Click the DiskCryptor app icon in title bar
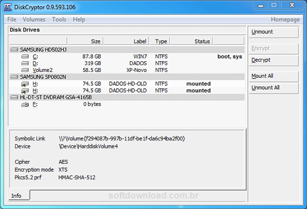 [x=8, y=7]
